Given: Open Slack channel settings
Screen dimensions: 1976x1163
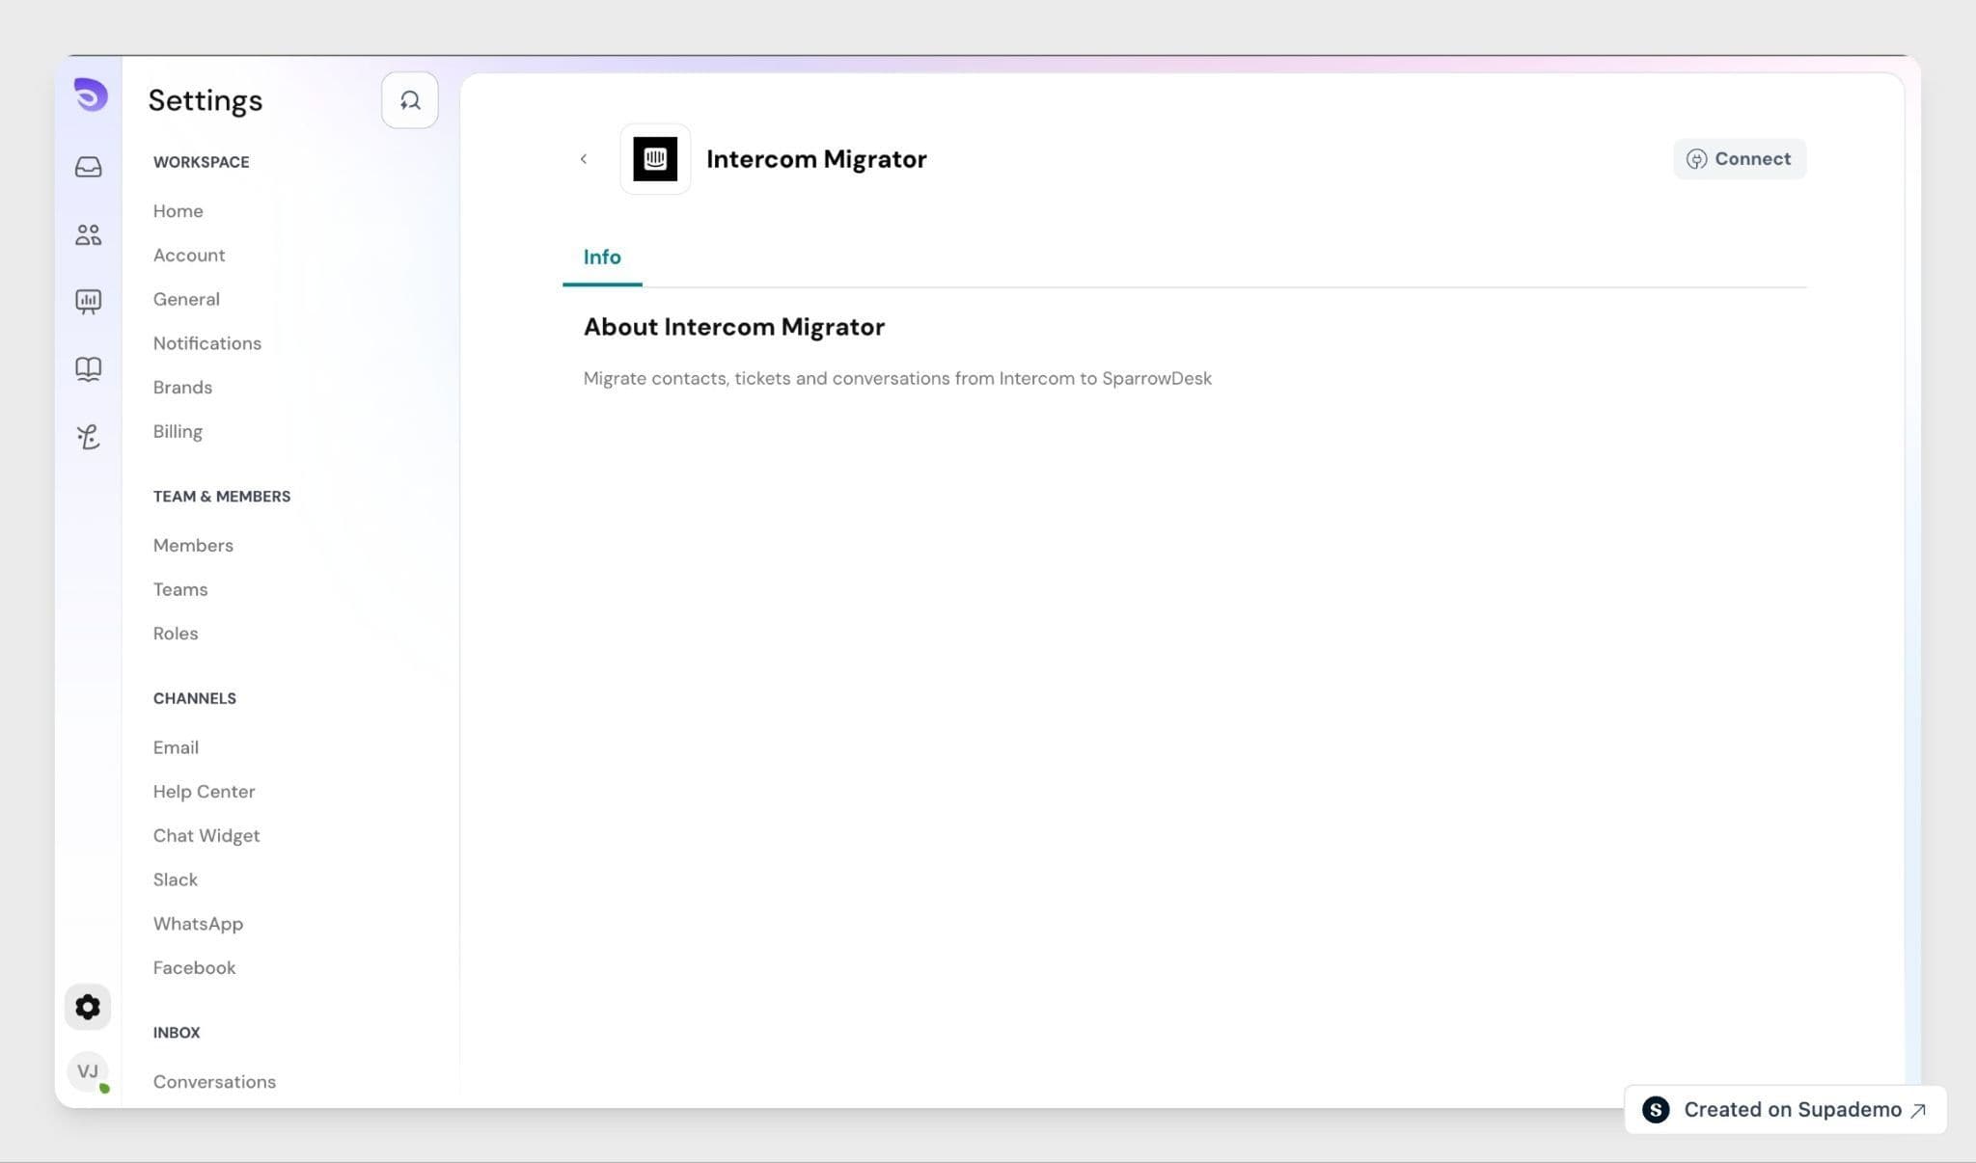Looking at the screenshot, I should 176,880.
